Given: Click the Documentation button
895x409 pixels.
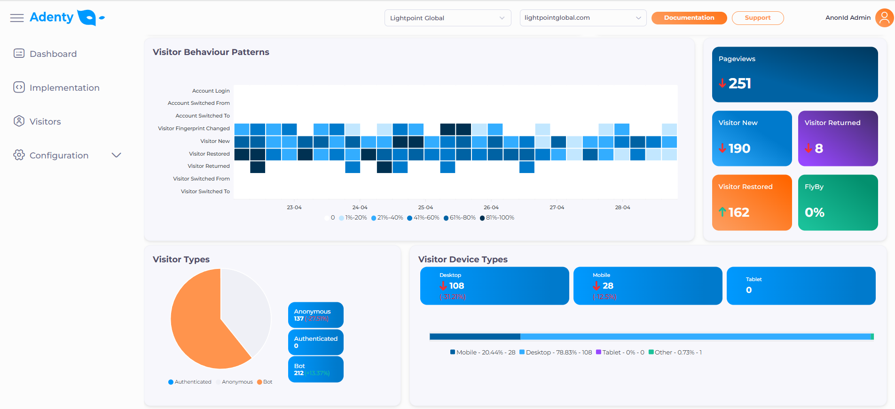Looking at the screenshot, I should [x=689, y=18].
